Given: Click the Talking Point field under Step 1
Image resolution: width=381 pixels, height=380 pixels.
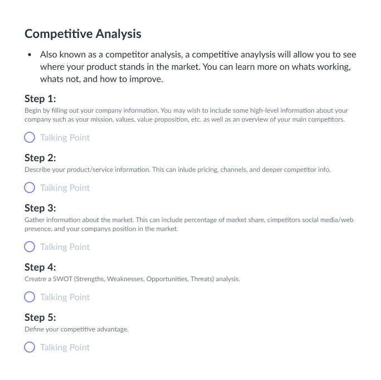Looking at the screenshot, I should tap(65, 137).
